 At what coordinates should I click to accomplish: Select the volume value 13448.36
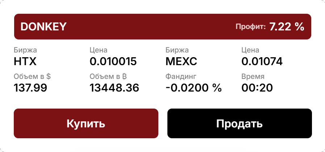point(114,88)
